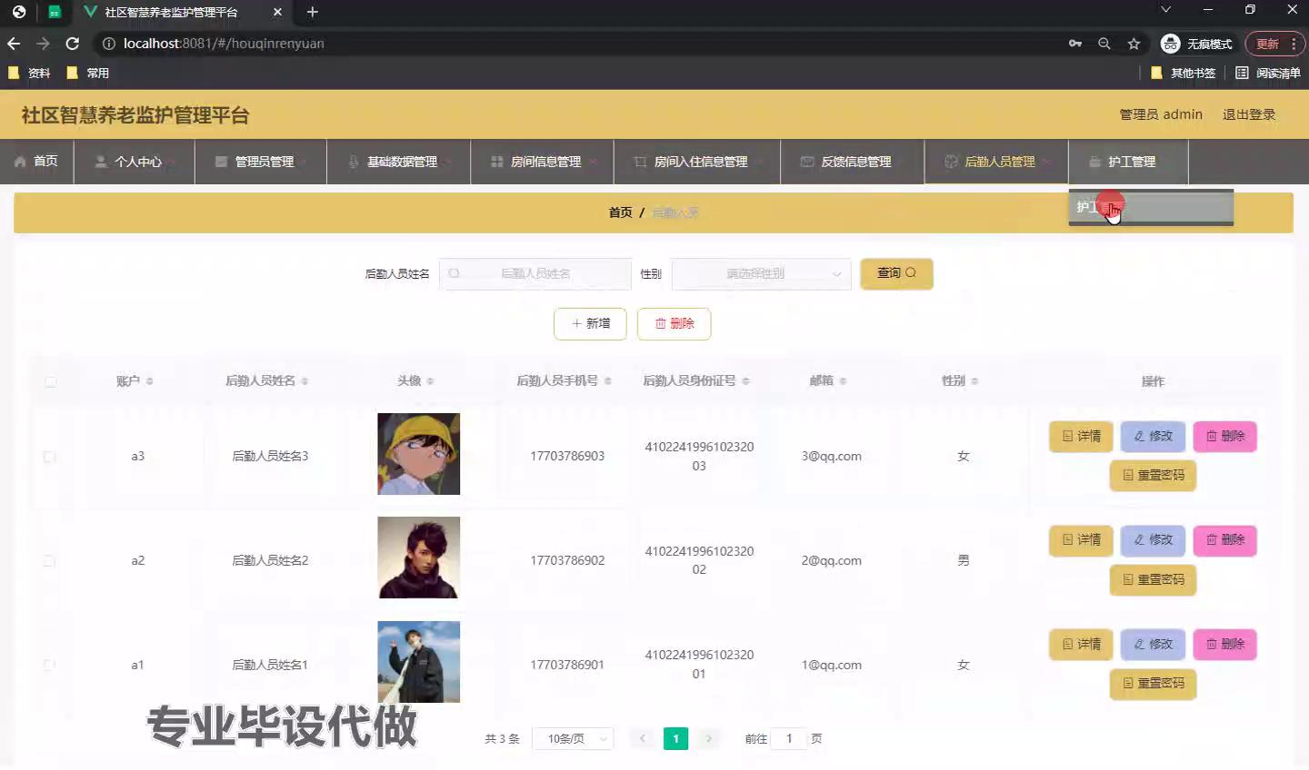Bookmark this page with the star icon
This screenshot has height=770, width=1309.
tap(1134, 44)
